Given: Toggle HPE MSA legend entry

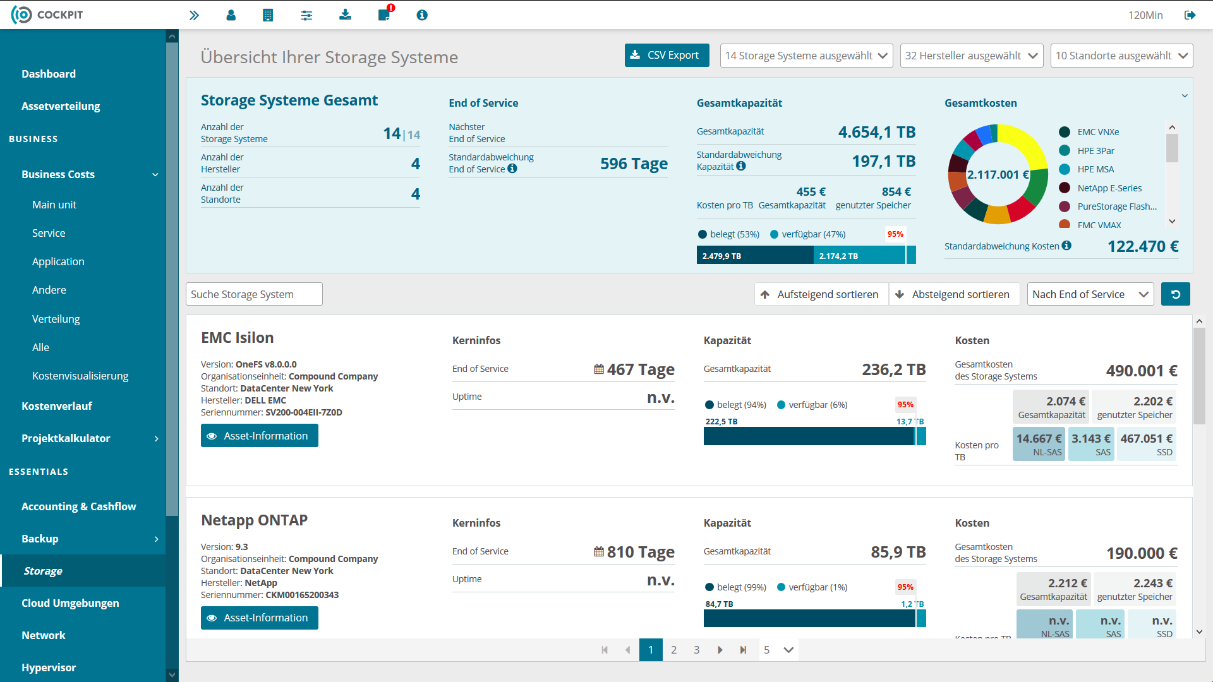Looking at the screenshot, I should 1087,169.
